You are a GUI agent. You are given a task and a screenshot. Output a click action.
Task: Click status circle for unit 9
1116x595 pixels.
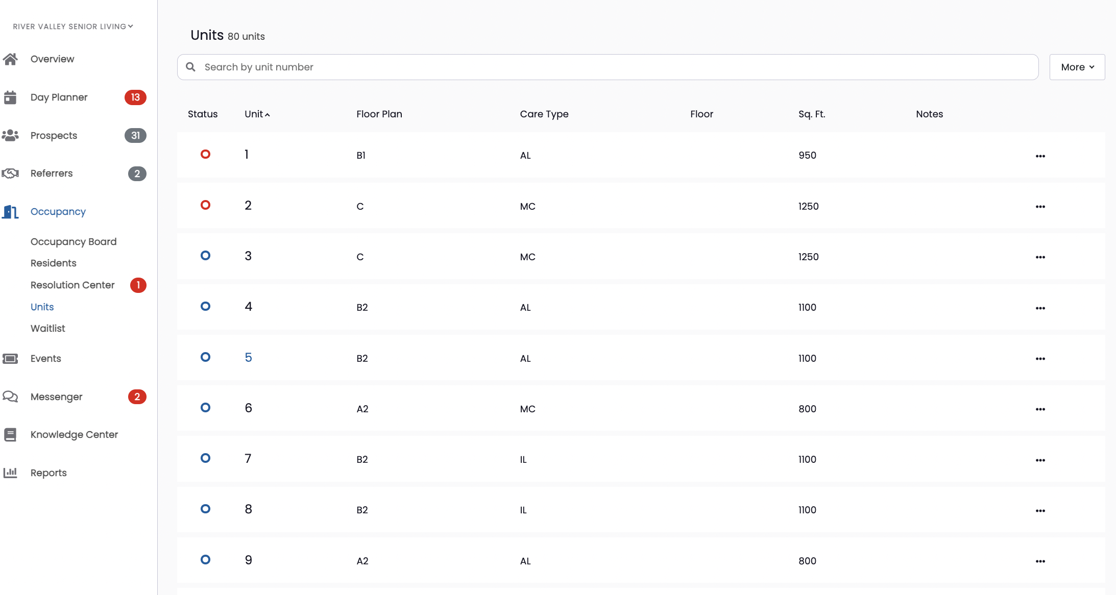[x=205, y=560]
